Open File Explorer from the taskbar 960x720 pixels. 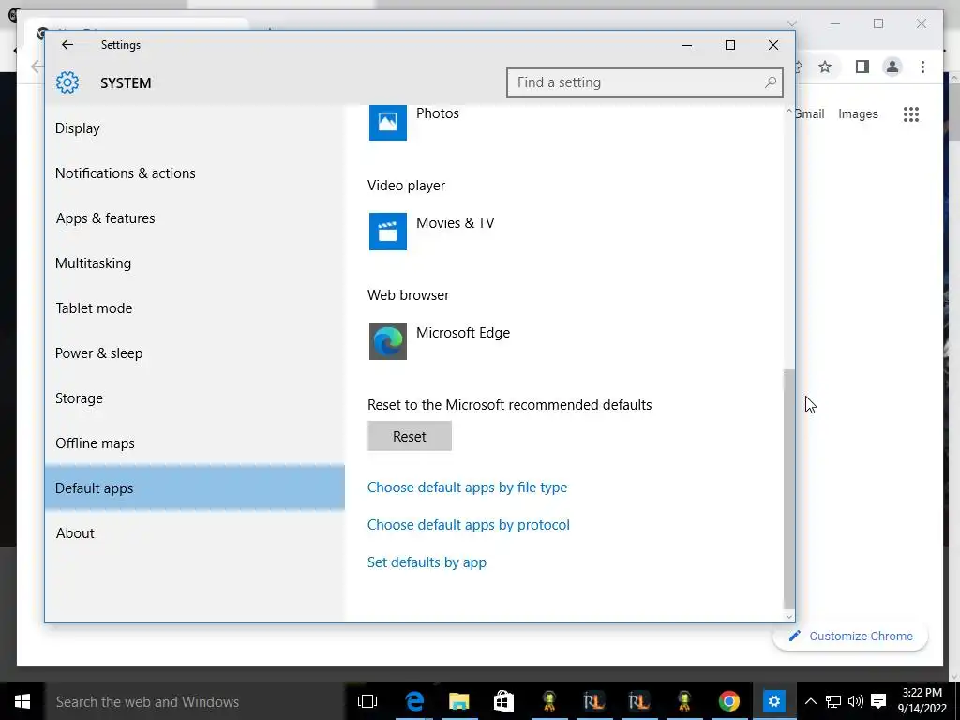458,701
